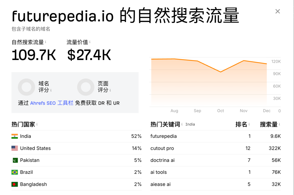The image size is (294, 195).
Task: Click the Brazil flag icon
Action: (15, 172)
